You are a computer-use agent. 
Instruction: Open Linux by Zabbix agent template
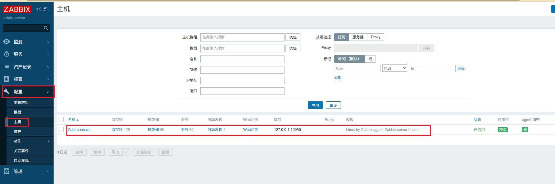pos(364,130)
